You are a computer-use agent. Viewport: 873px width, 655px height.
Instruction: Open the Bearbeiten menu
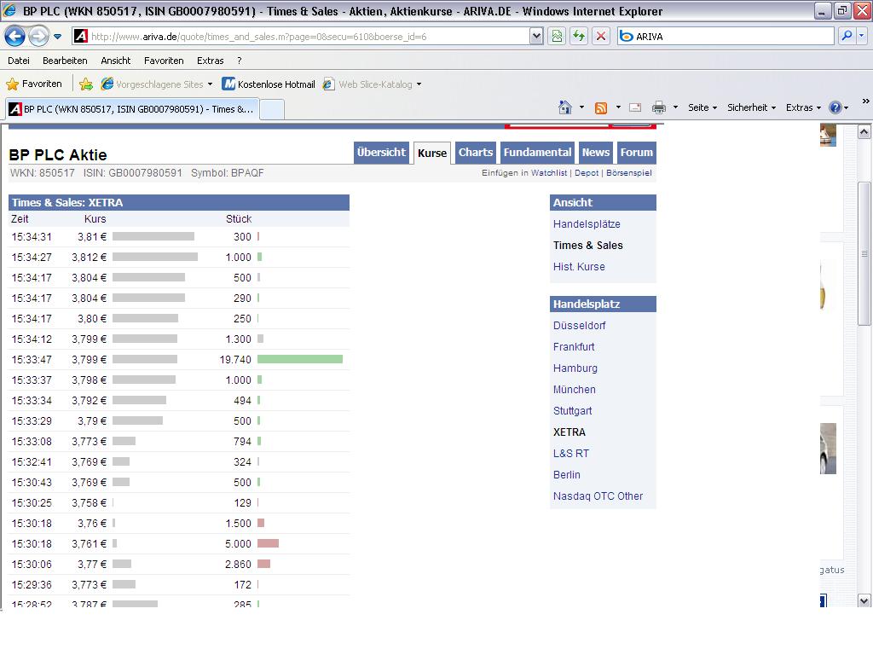coord(65,61)
